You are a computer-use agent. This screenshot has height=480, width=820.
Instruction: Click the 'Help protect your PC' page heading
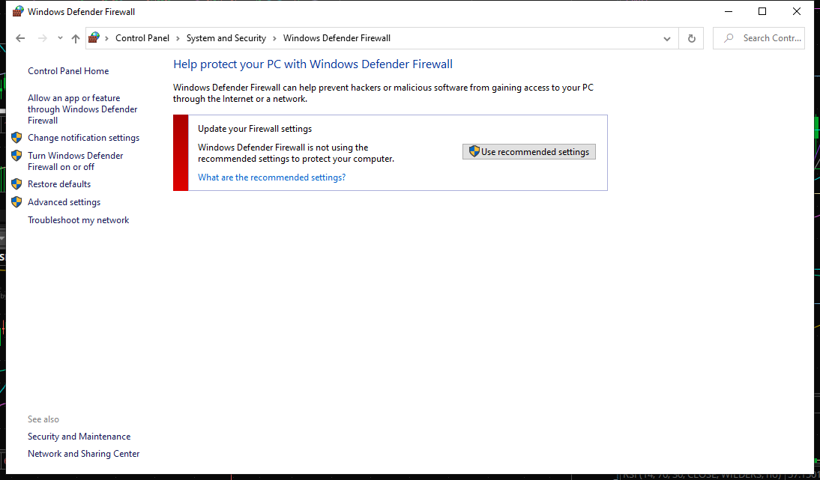(313, 64)
